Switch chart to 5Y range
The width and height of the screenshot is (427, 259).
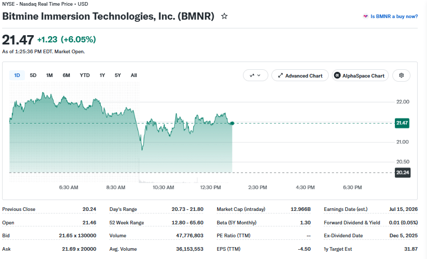click(x=118, y=75)
